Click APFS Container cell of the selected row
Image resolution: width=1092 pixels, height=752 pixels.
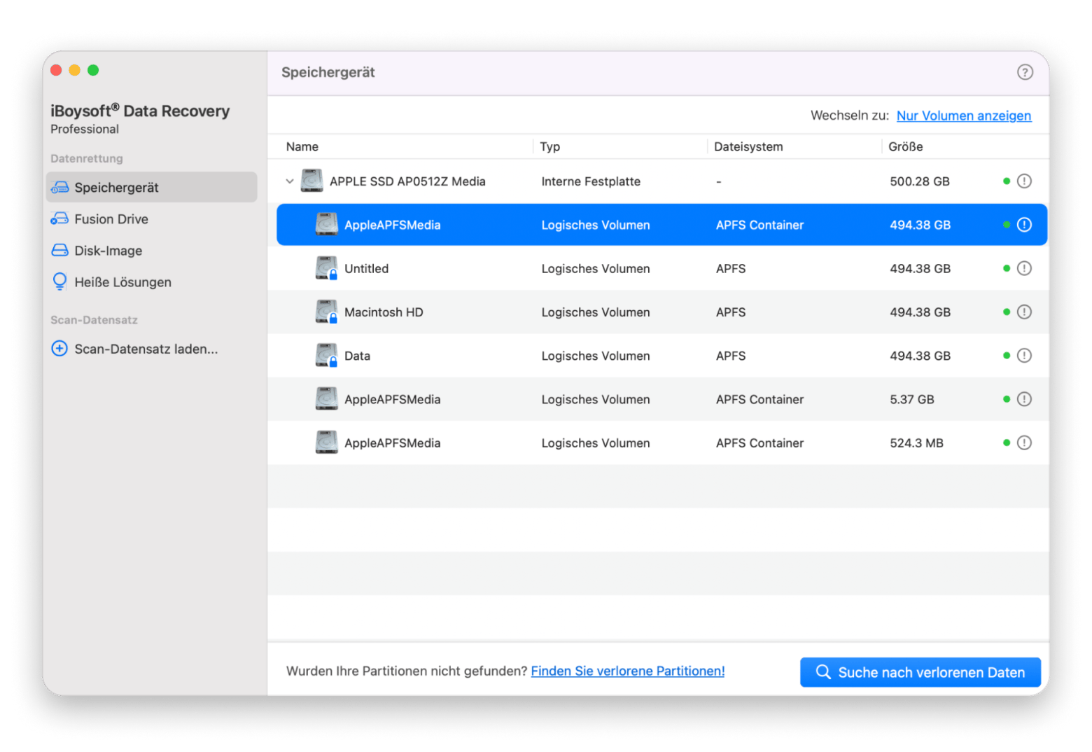tap(759, 225)
